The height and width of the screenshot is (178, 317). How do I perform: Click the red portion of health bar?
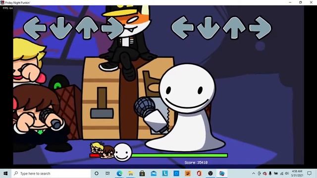95,156
